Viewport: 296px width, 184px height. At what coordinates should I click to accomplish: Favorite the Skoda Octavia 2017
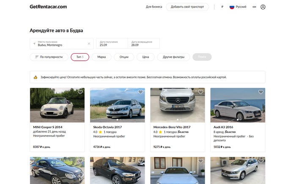pos(141,92)
